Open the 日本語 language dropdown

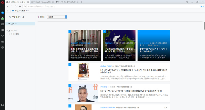point(57,17)
